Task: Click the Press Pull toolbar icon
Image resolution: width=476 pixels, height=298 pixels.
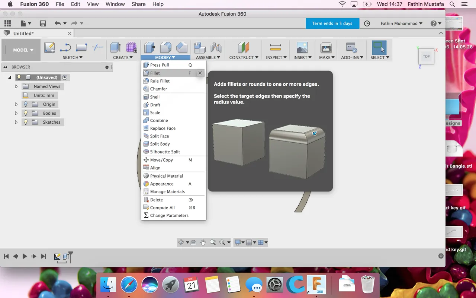Action: pos(149,48)
